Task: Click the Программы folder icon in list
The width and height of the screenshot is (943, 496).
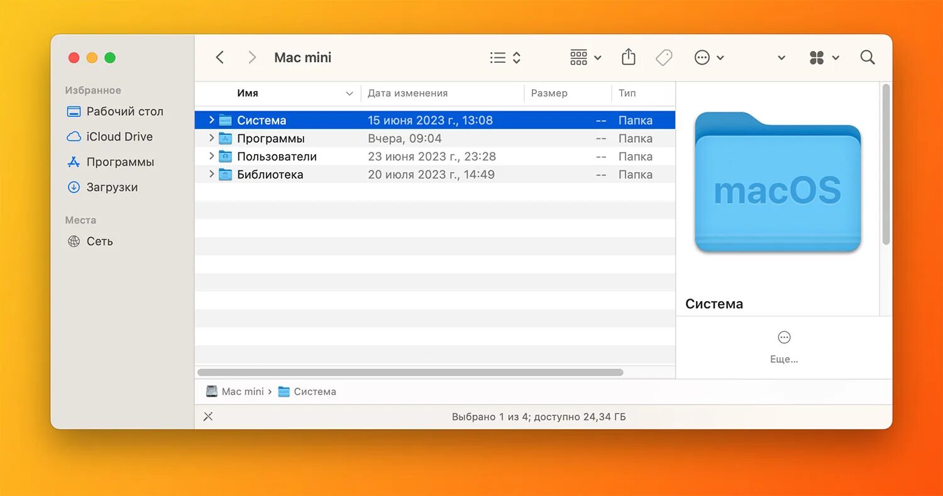Action: point(226,138)
